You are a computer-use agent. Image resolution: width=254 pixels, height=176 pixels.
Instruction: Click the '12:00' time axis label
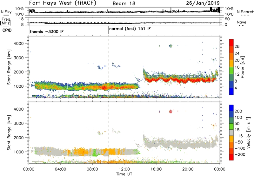pyautogui.click(x=124, y=169)
